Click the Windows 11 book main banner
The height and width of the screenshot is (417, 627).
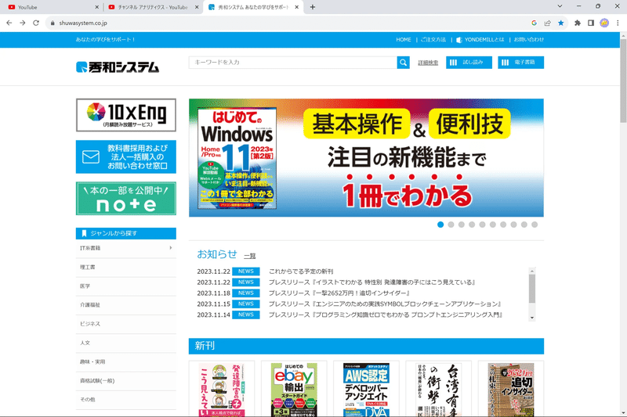coord(366,157)
